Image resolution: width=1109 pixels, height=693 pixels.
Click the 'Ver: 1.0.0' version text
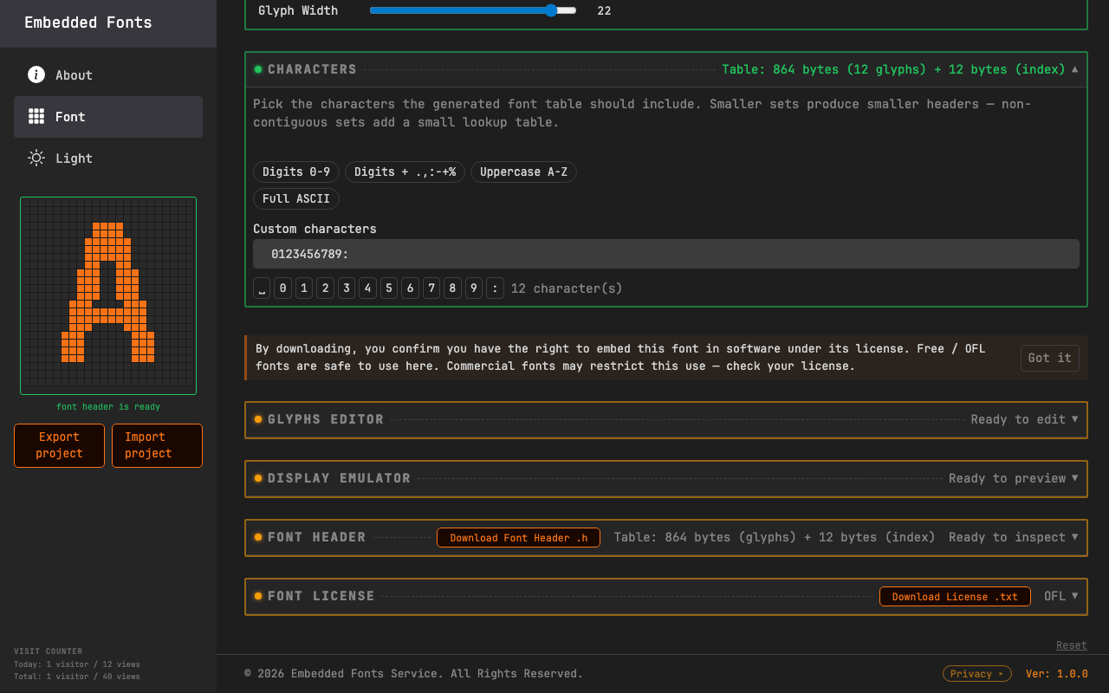tap(1056, 674)
